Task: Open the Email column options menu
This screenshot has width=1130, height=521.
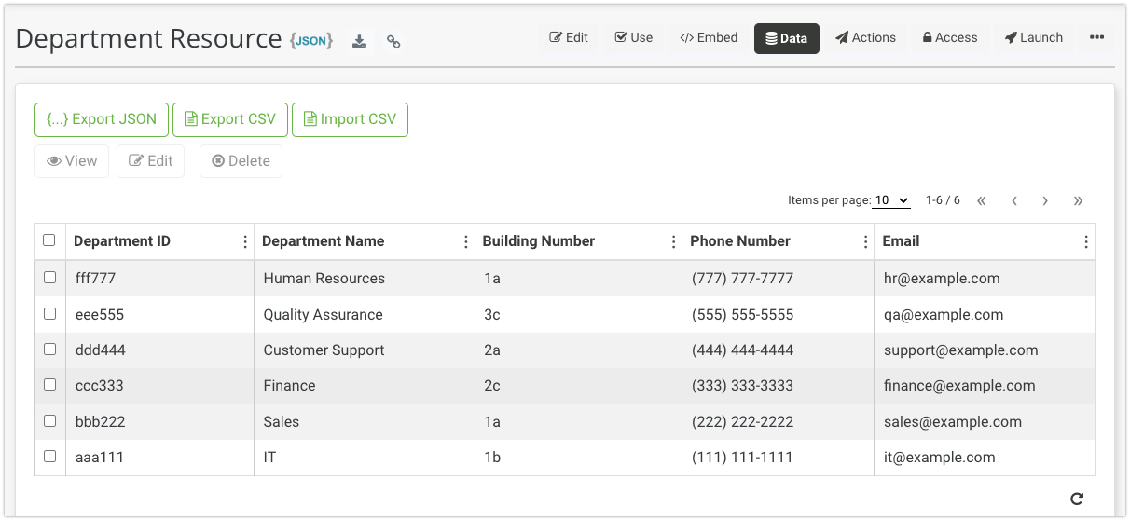Action: [x=1085, y=241]
